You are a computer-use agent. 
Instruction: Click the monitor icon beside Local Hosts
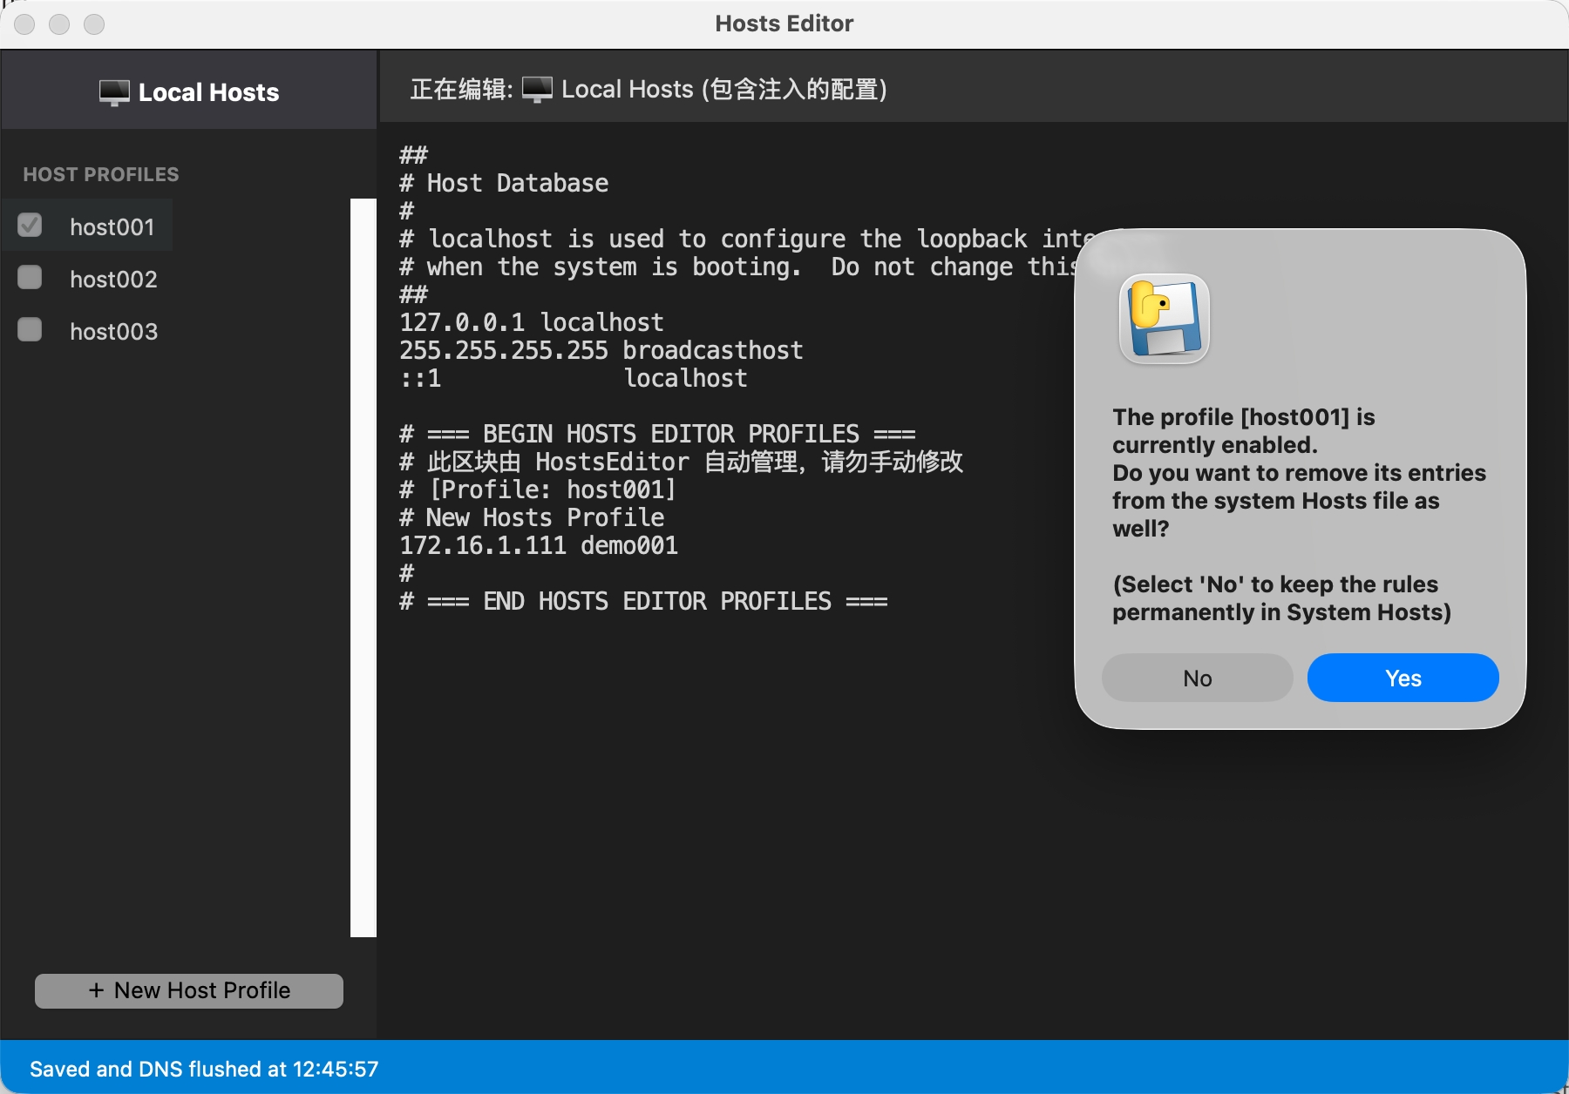pyautogui.click(x=114, y=92)
